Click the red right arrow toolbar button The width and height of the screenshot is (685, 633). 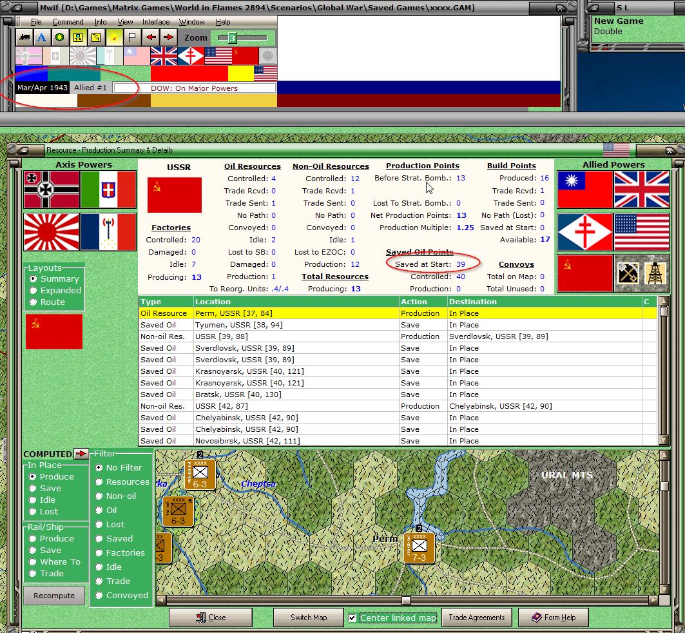pos(168,37)
